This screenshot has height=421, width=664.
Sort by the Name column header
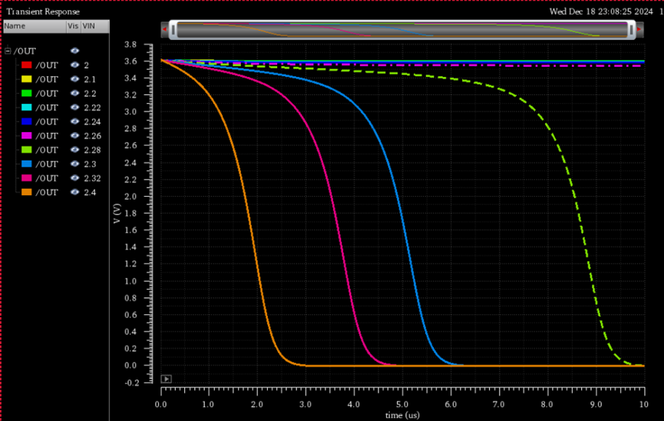coord(35,26)
